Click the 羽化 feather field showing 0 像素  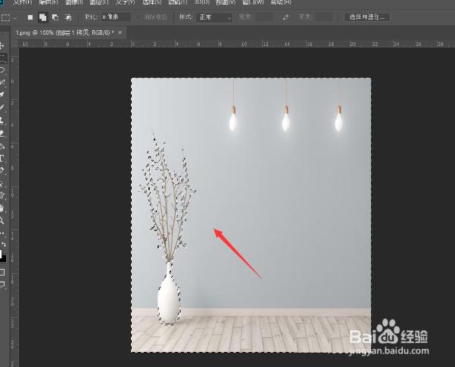coord(116,17)
